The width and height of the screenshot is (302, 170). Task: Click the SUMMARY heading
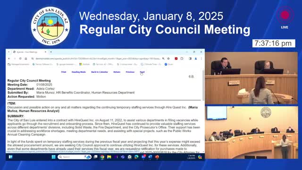16,116
